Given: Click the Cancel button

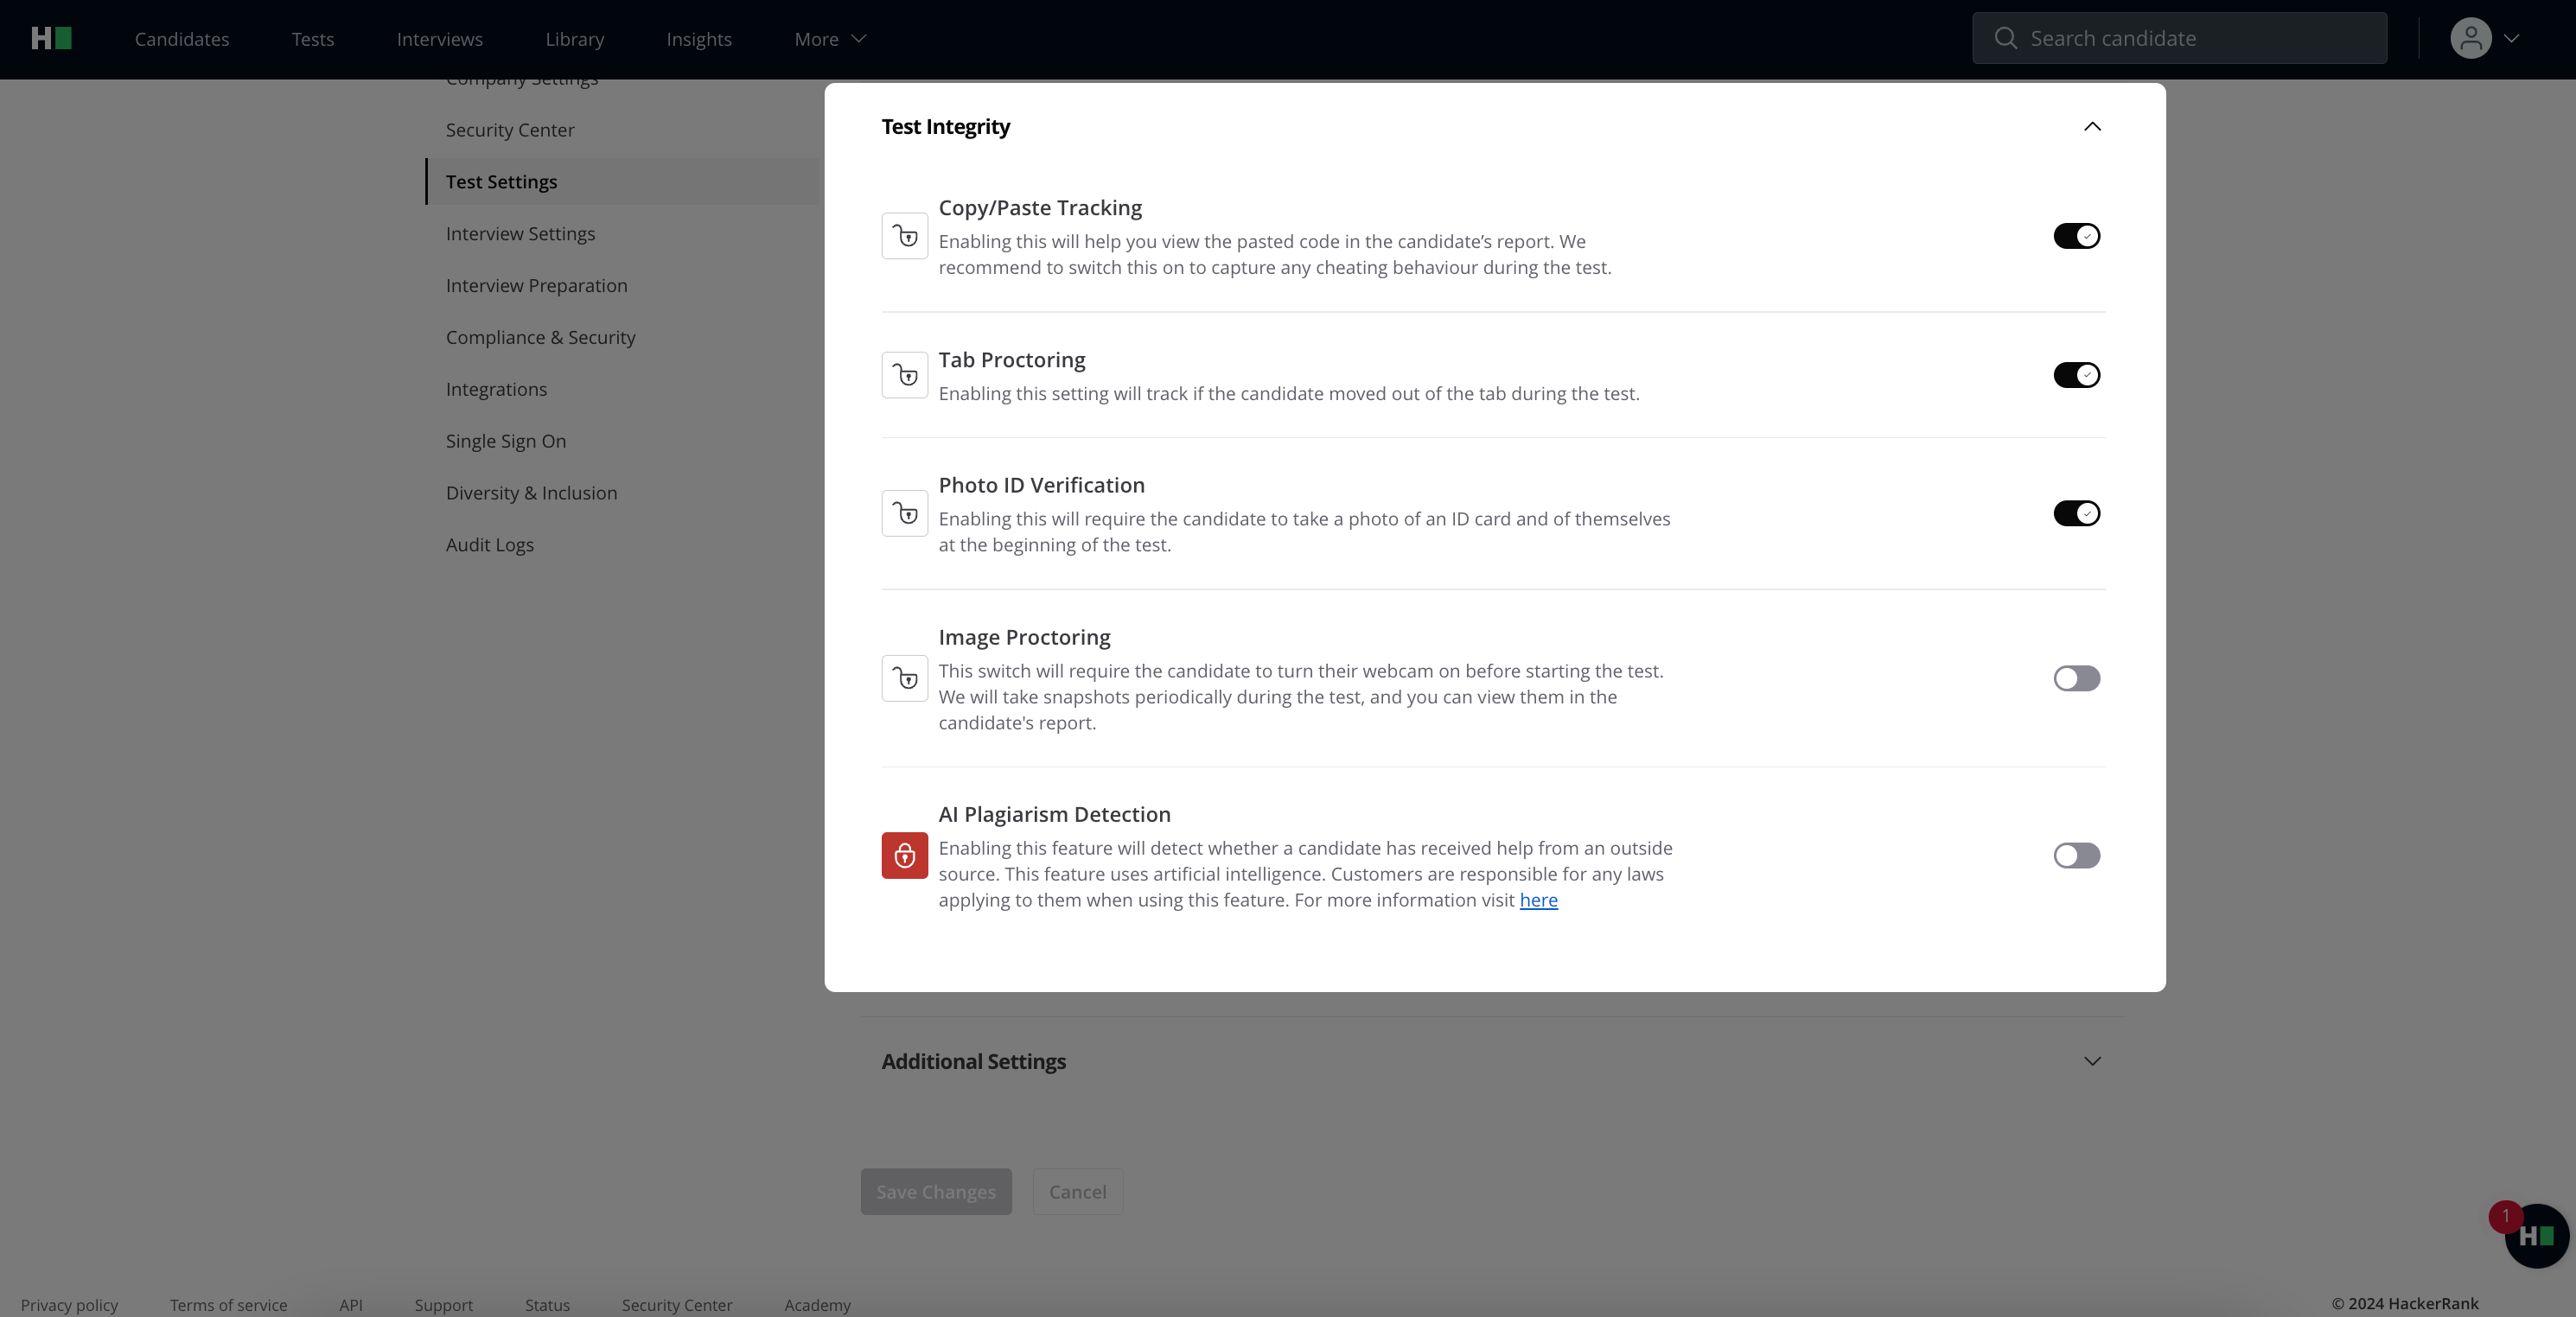Looking at the screenshot, I should [x=1077, y=1192].
